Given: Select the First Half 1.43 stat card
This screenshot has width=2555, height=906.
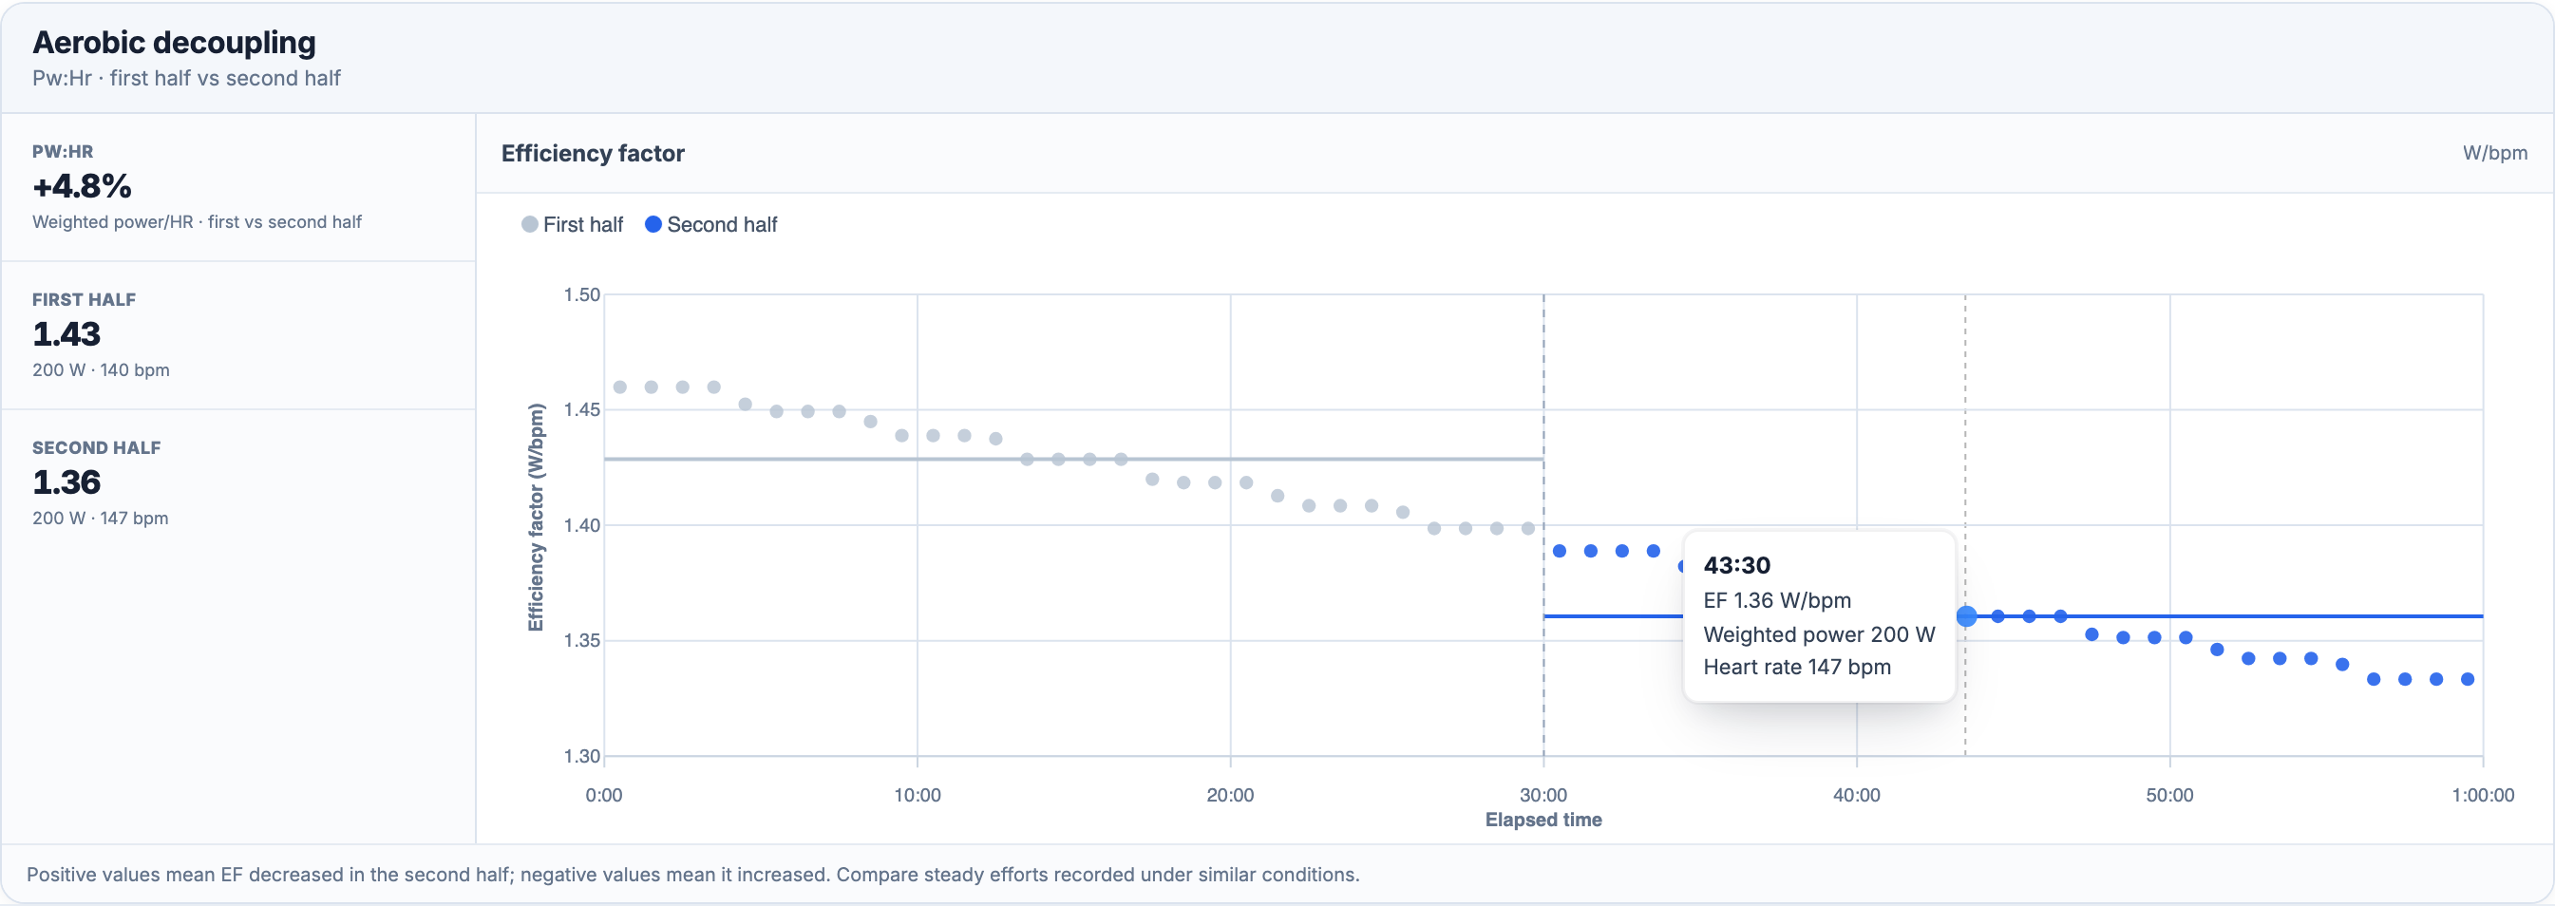Looking at the screenshot, I should pyautogui.click(x=239, y=336).
